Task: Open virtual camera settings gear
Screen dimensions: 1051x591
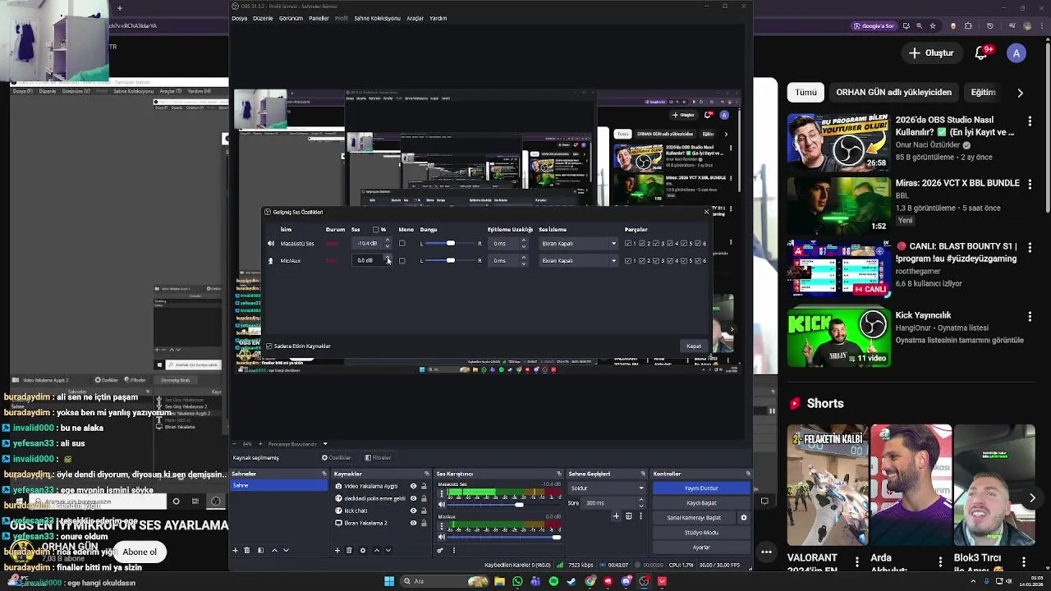Action: pos(744,518)
